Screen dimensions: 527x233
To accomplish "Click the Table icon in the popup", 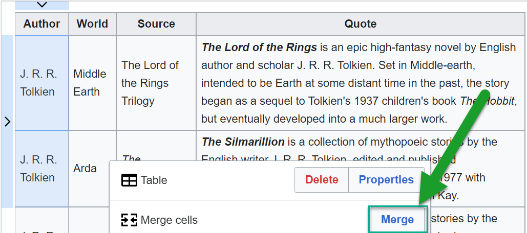I will coord(129,180).
